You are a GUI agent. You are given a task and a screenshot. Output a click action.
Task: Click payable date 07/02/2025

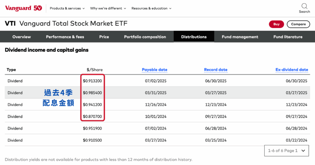click(x=156, y=81)
